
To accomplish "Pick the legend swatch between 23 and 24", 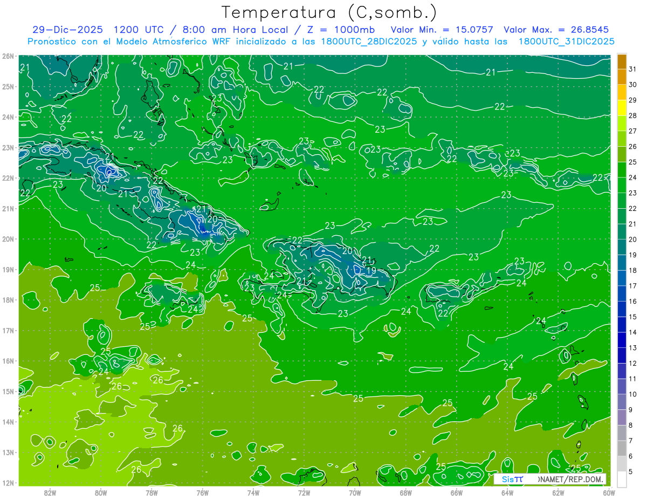I will [622, 185].
